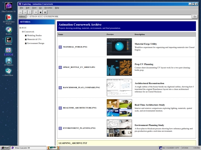Open the Go menu
Screen dimensions: 201x150
point(41,8)
